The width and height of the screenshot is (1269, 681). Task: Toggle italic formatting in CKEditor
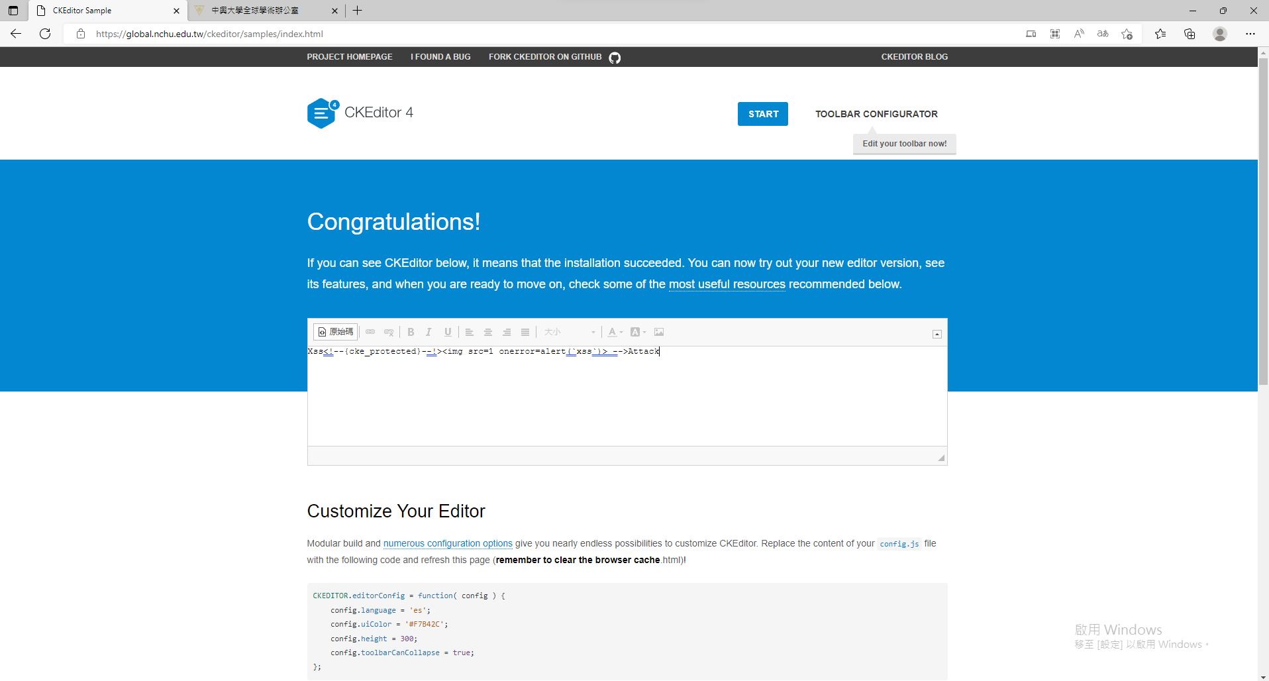click(x=429, y=332)
